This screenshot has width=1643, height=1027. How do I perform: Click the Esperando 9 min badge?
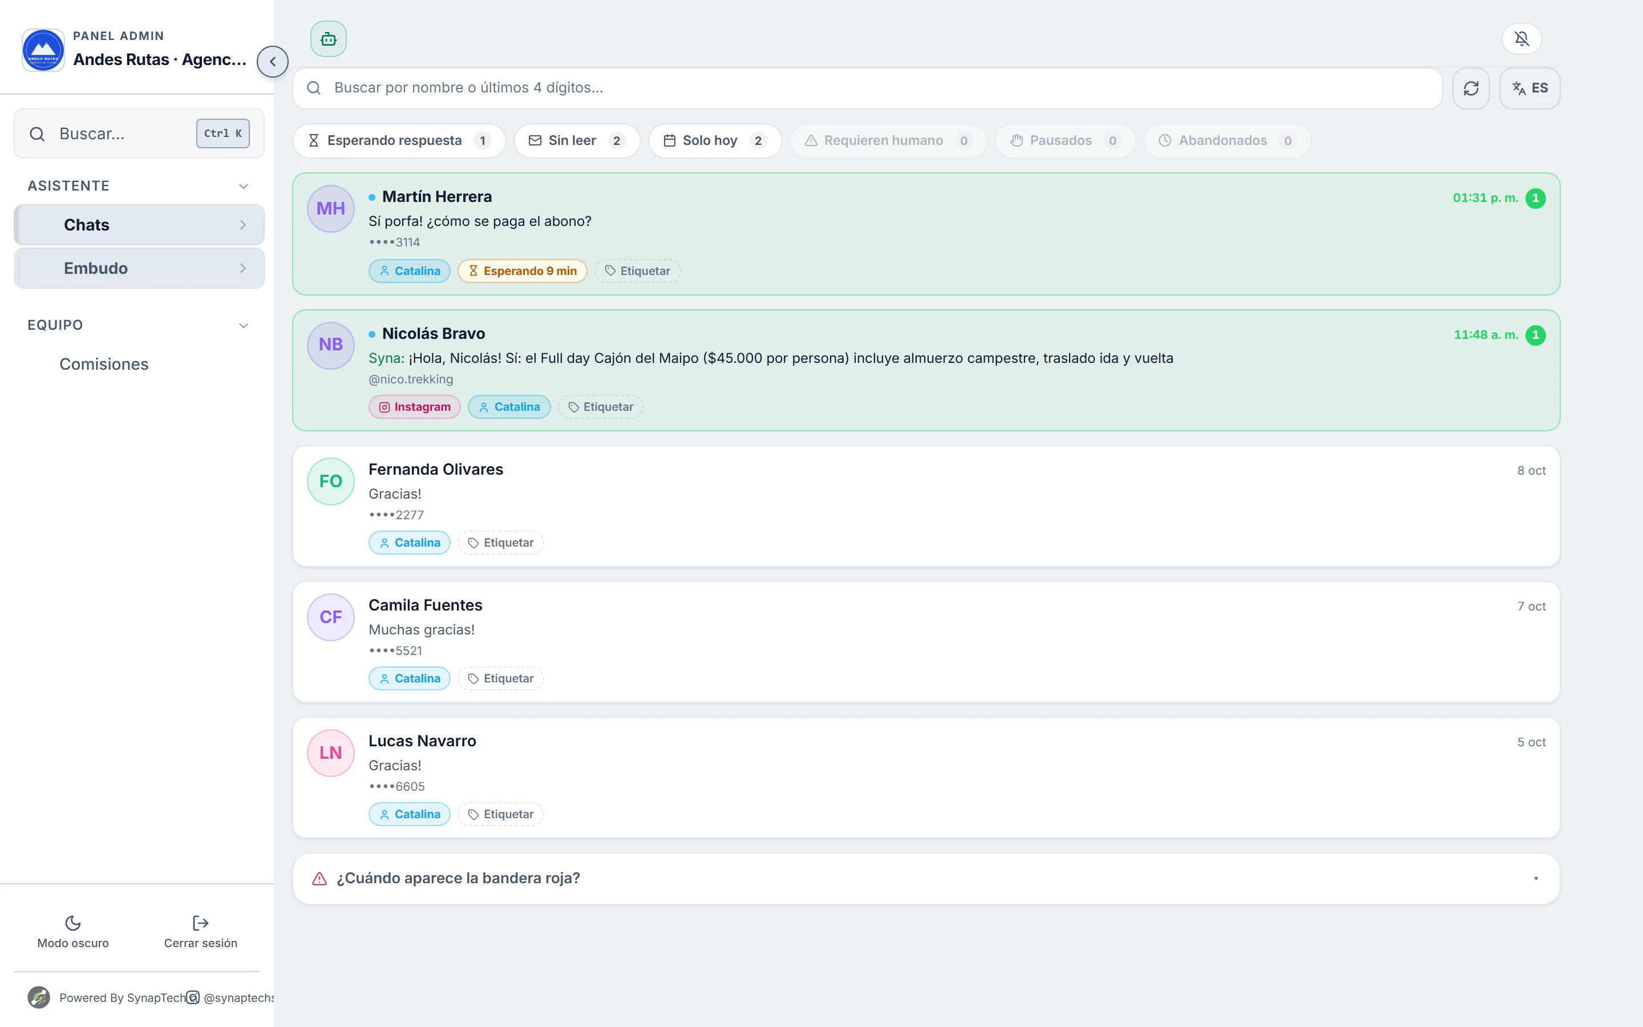coord(523,271)
